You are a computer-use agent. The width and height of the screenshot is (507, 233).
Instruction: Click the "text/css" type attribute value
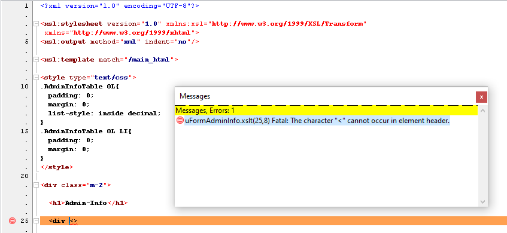tap(111, 78)
